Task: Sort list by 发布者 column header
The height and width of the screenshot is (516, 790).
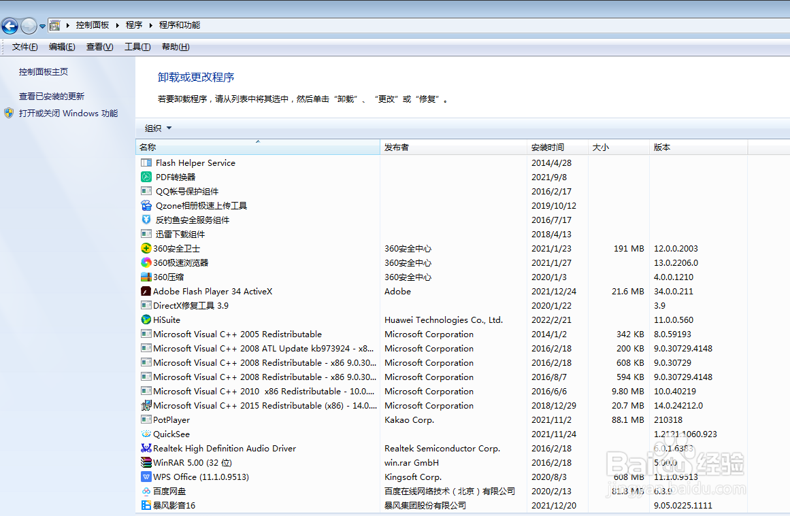Action: [x=453, y=147]
